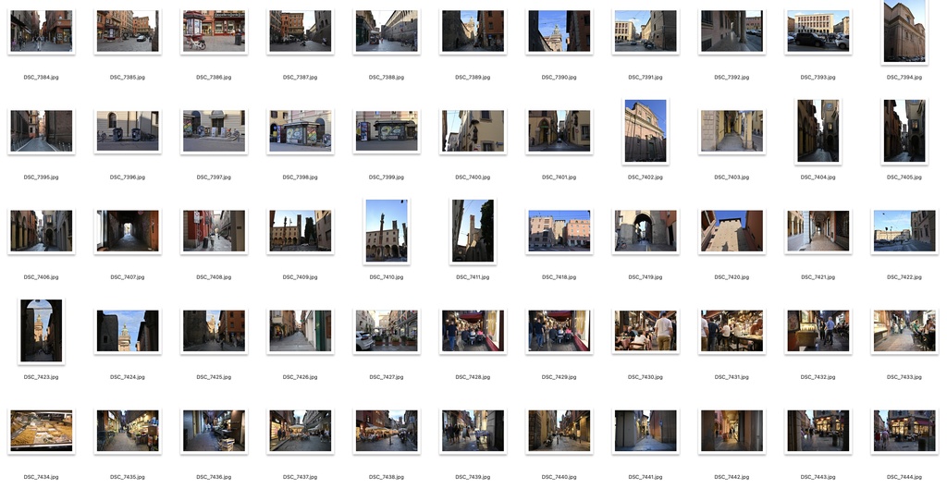Click the filename label DSC_7402.jpg
The image size is (947, 489).
coord(646,177)
